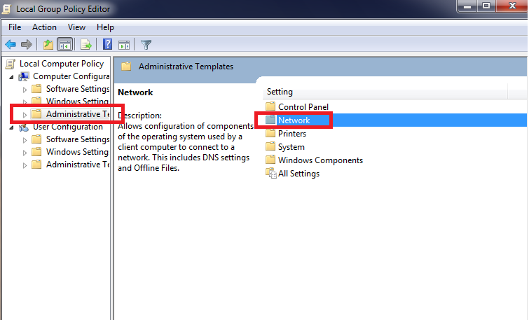529x320 pixels.
Task: Toggle the Show/Hide Action Pane icon
Action: pyautogui.click(x=124, y=45)
